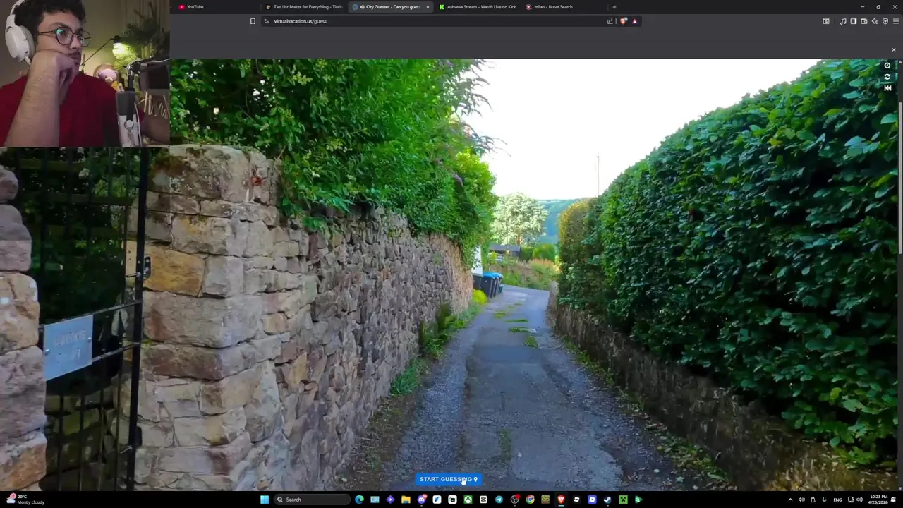Click the share page icon
Screen dimensions: 903x508
click(x=610, y=21)
